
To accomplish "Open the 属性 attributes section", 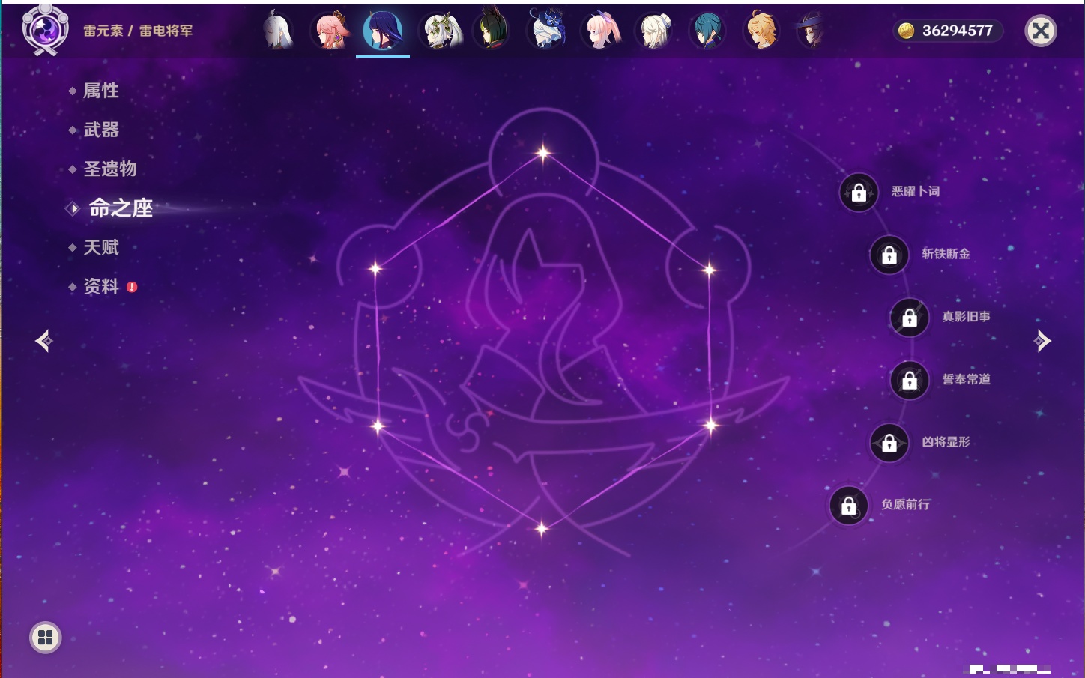I will pos(100,91).
